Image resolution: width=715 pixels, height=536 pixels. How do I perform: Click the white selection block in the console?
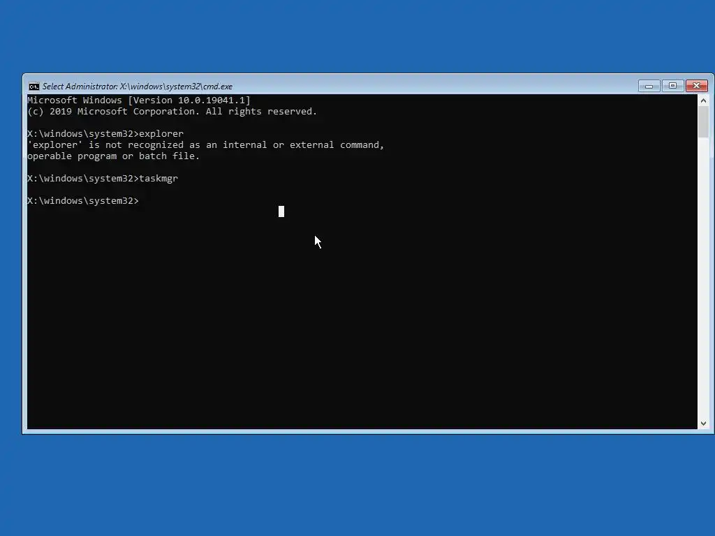click(x=281, y=211)
